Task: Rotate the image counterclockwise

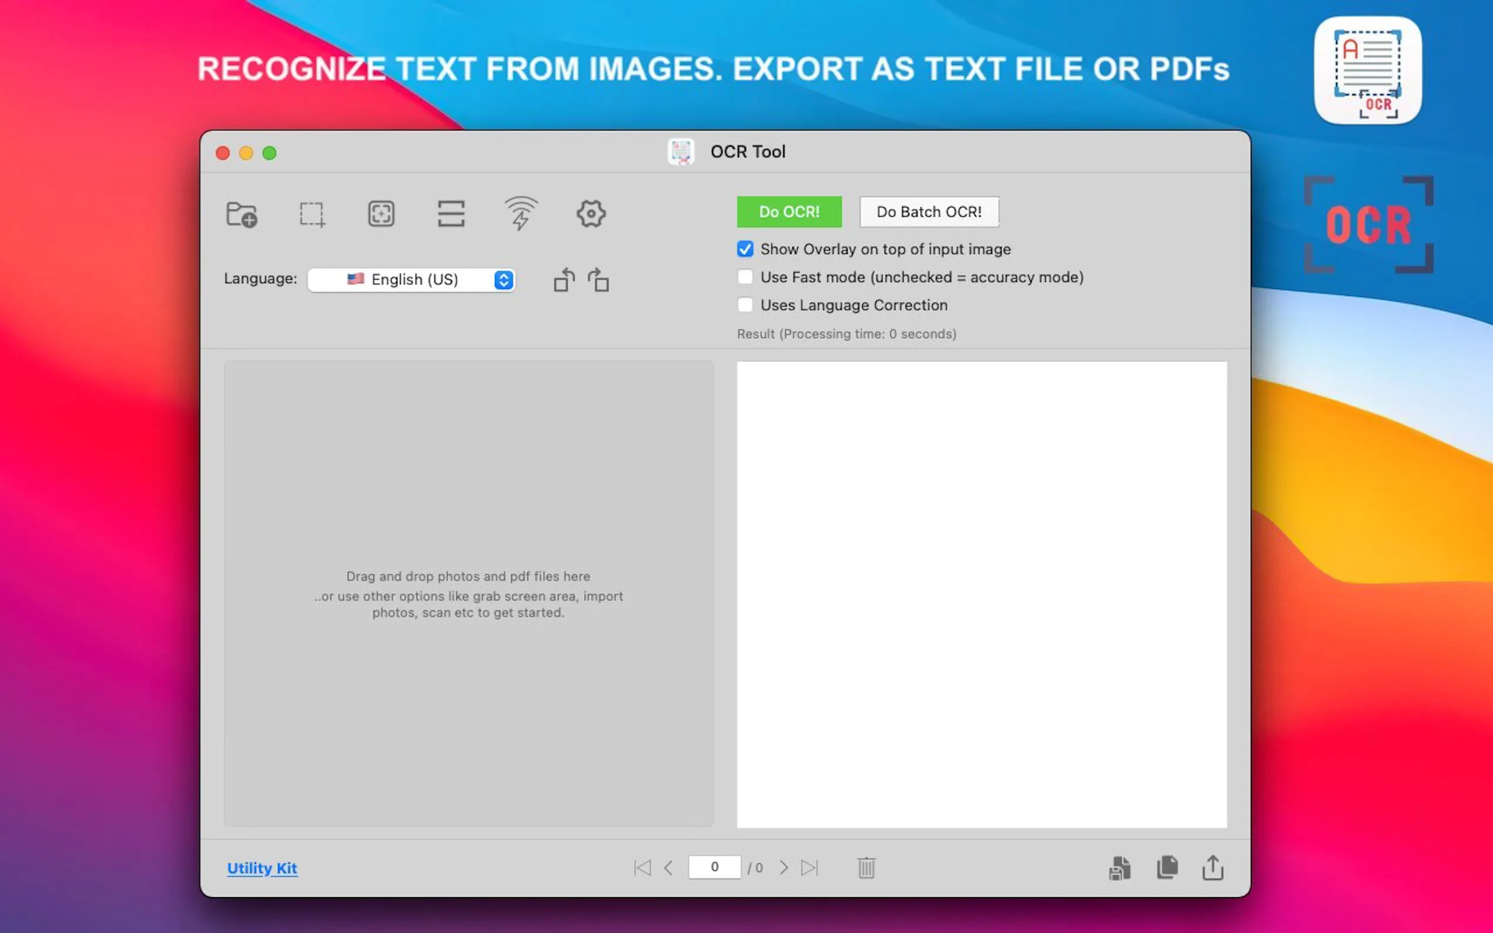Action: pyautogui.click(x=564, y=280)
